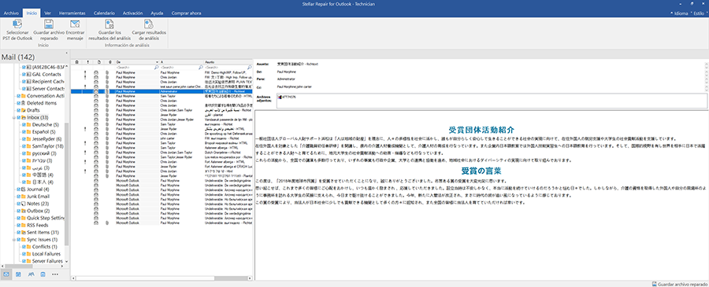Click GAL Contacts folder icon
Viewport: 709px width, 287px height.
28,74
